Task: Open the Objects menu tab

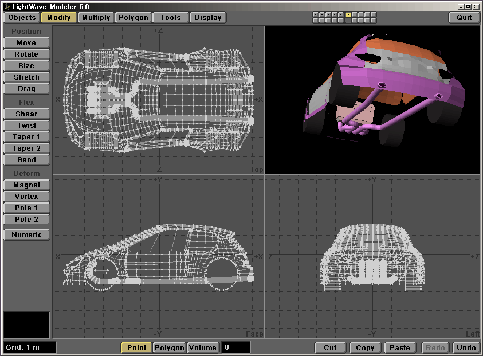Action: tap(22, 17)
